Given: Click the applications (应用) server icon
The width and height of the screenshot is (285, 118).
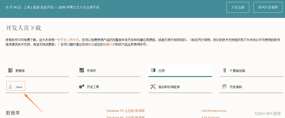Looking at the screenshot, I should point(153,70).
